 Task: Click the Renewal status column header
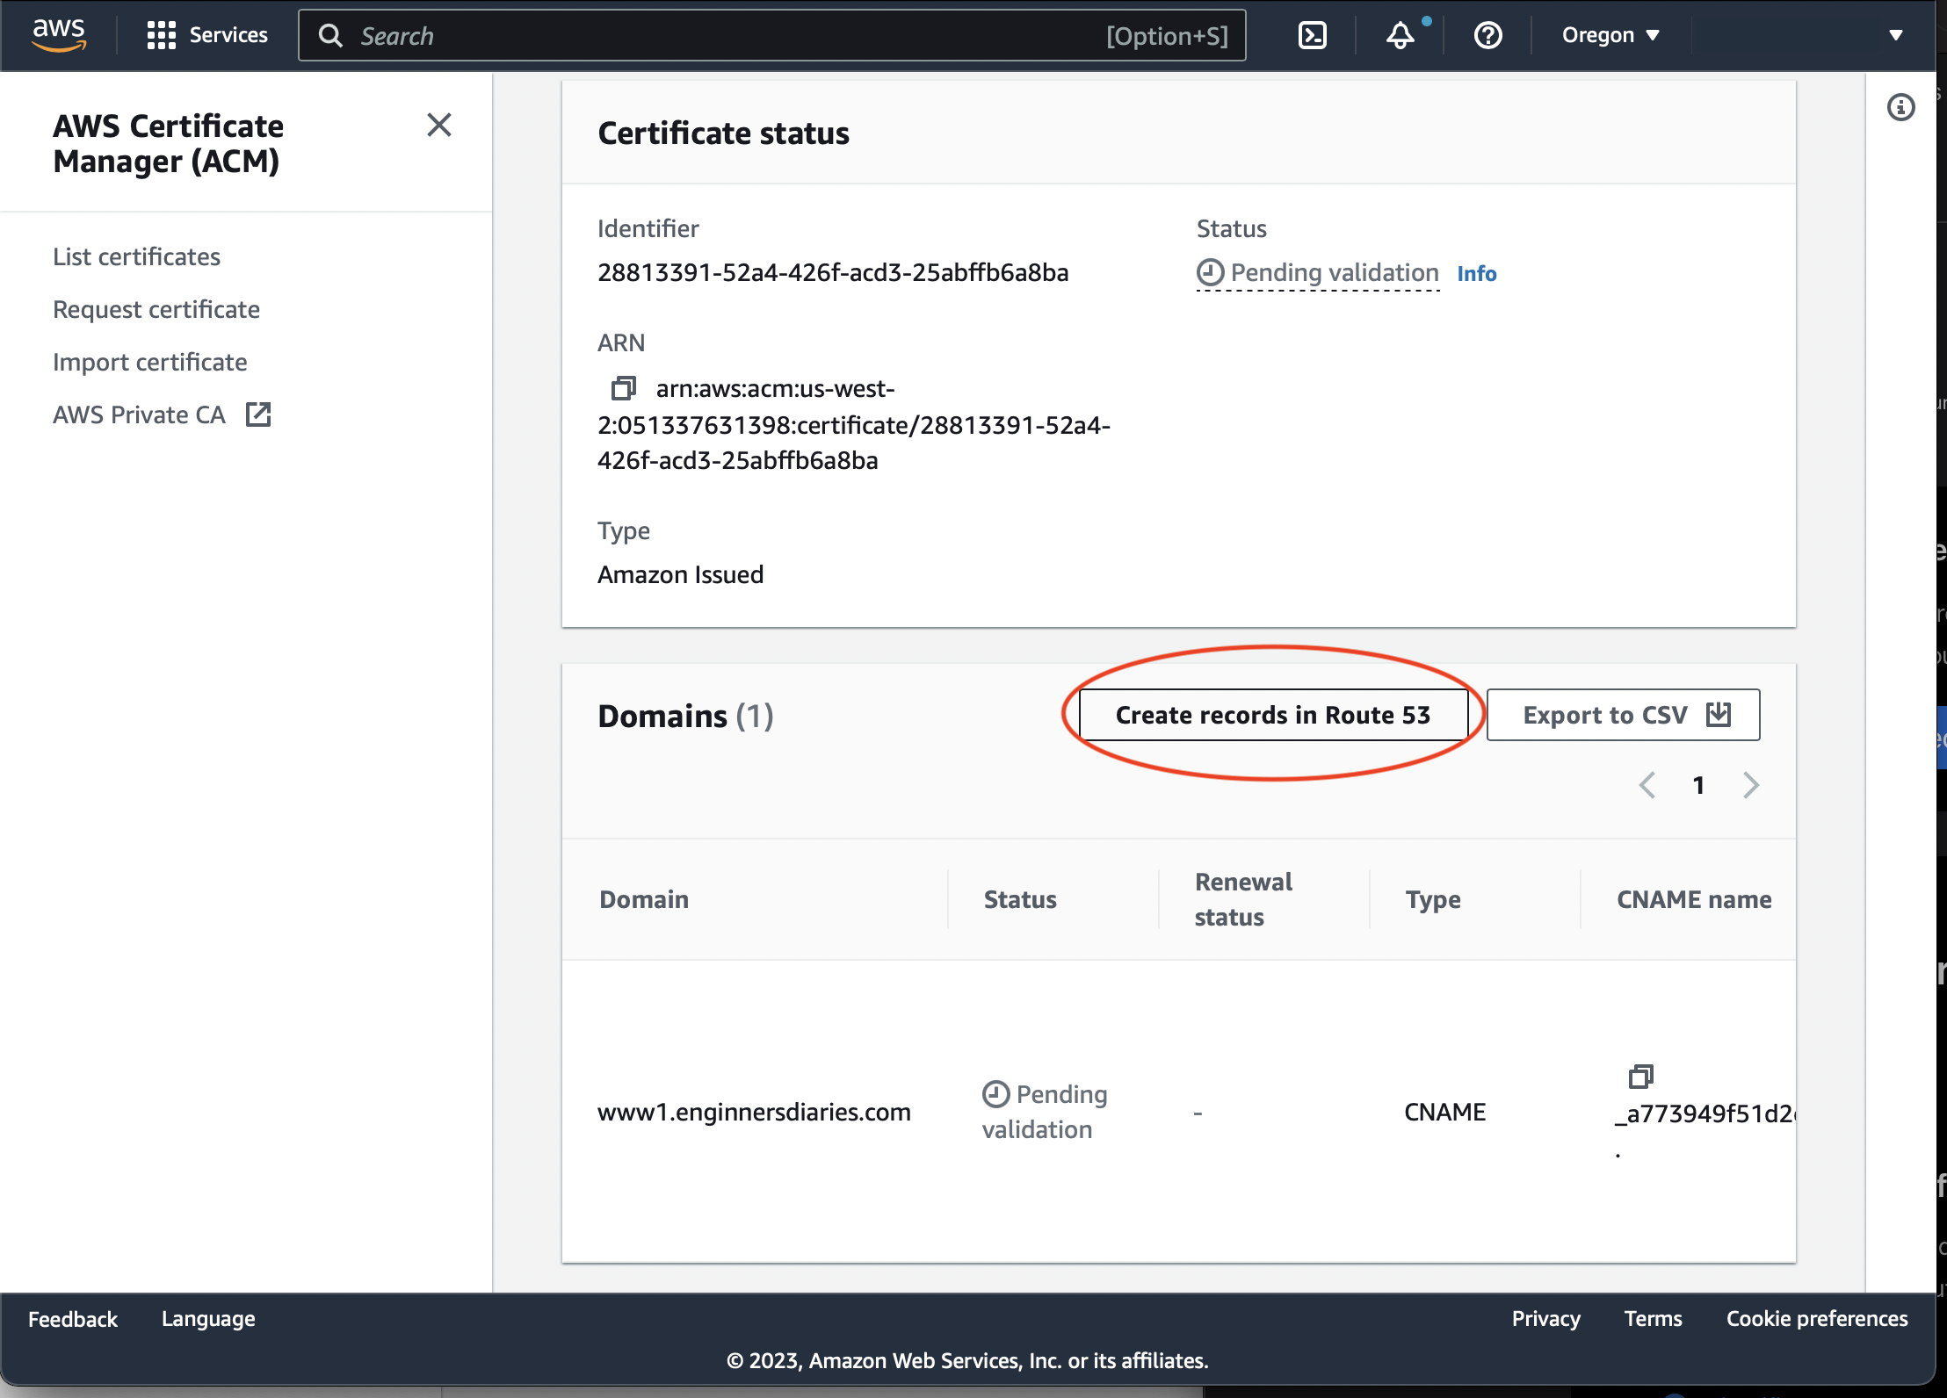[x=1243, y=899]
